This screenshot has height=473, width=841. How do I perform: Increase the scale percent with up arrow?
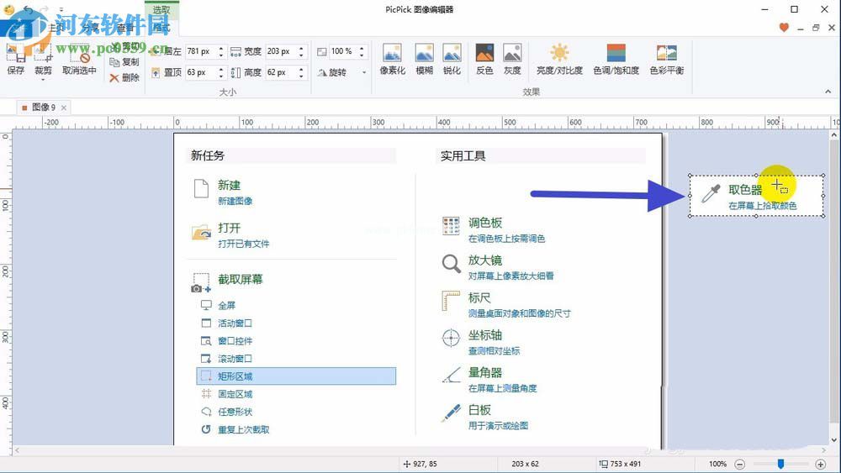point(362,48)
